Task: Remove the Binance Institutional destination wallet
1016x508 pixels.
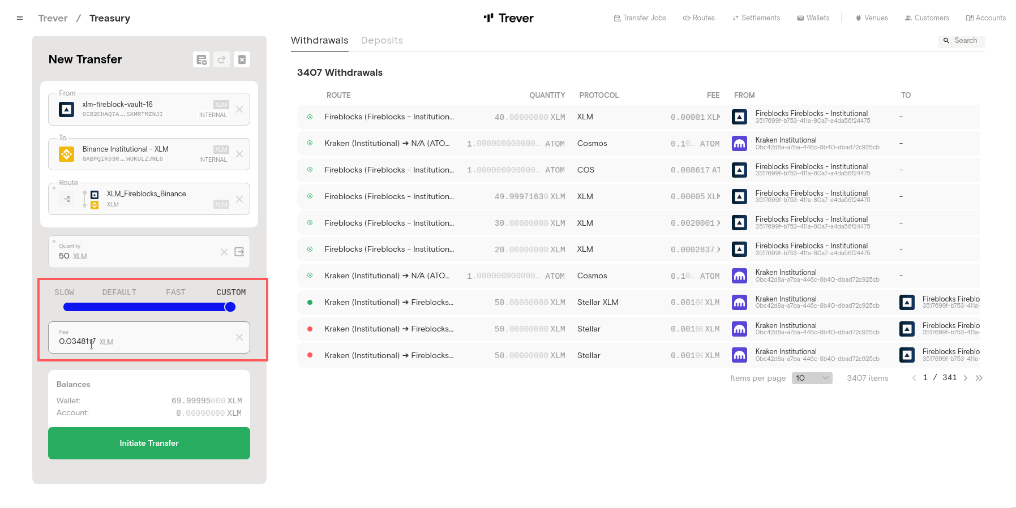Action: pos(239,154)
